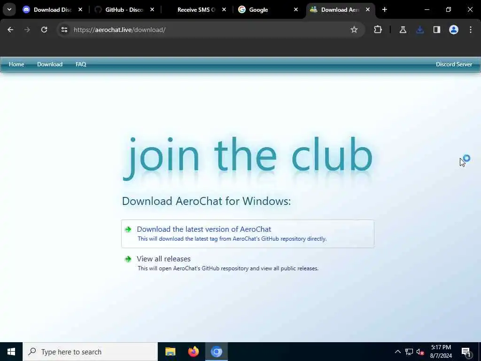Close the Receive SMS tab

[x=224, y=10]
